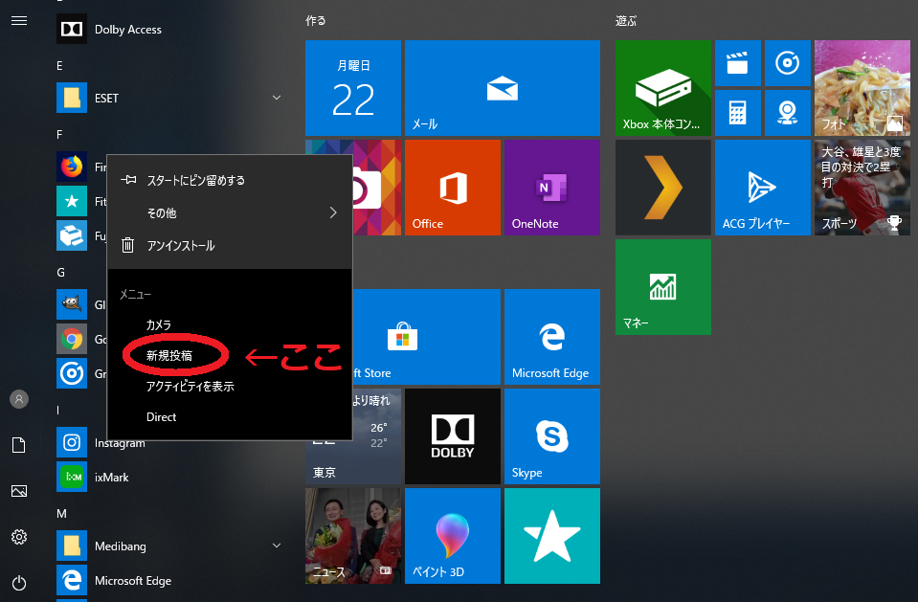Click the Power icon in sidebar
The width and height of the screenshot is (918, 602).
19,583
